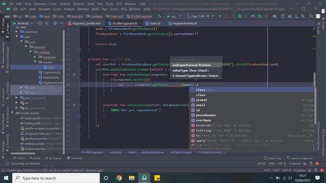Screen dimensions: 326x183
Task: Open the TODO tool window
Action: tap(19, 158)
